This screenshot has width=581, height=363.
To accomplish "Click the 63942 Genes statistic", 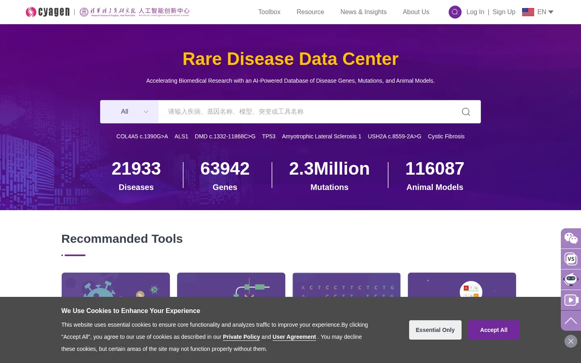I will (225, 175).
